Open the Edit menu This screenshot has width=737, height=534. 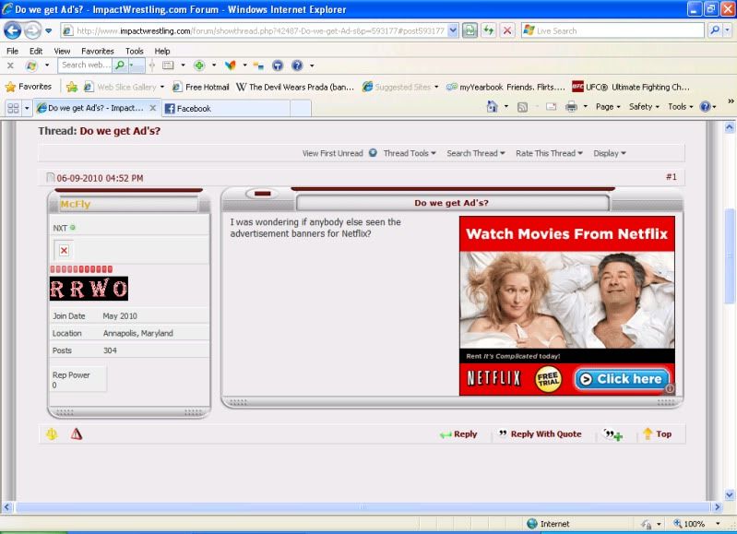[36, 51]
